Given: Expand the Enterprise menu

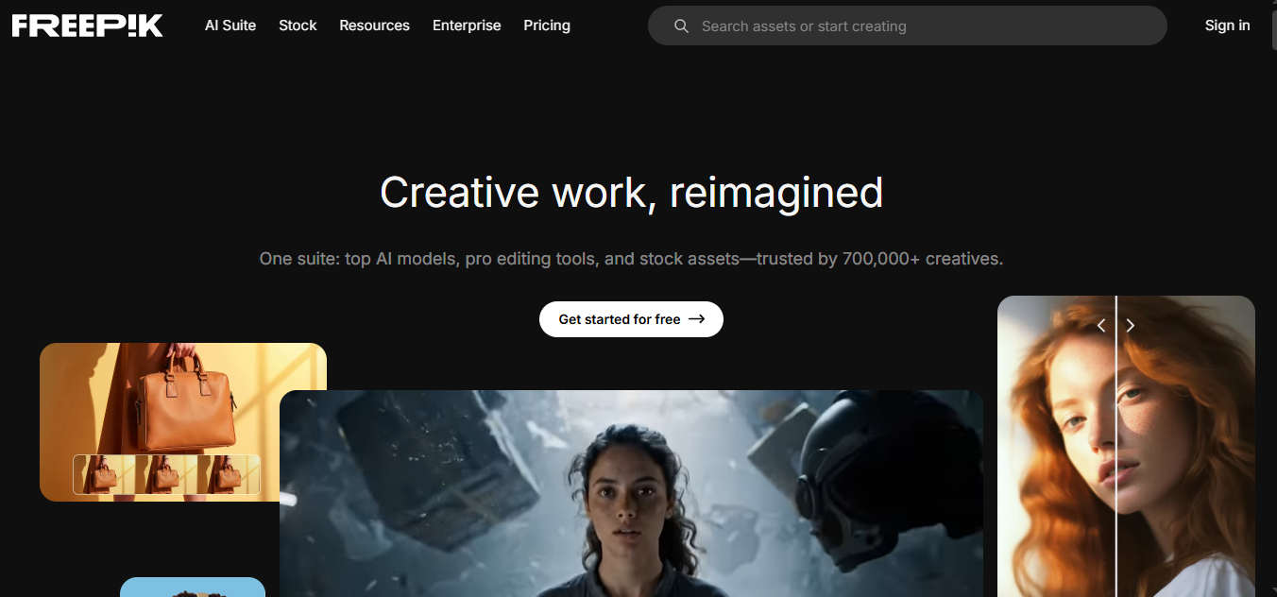Looking at the screenshot, I should tap(467, 26).
